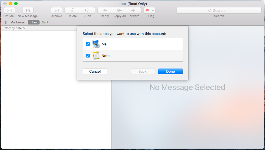Switch to the Sent tab
This screenshot has height=150, width=265.
(45, 22)
